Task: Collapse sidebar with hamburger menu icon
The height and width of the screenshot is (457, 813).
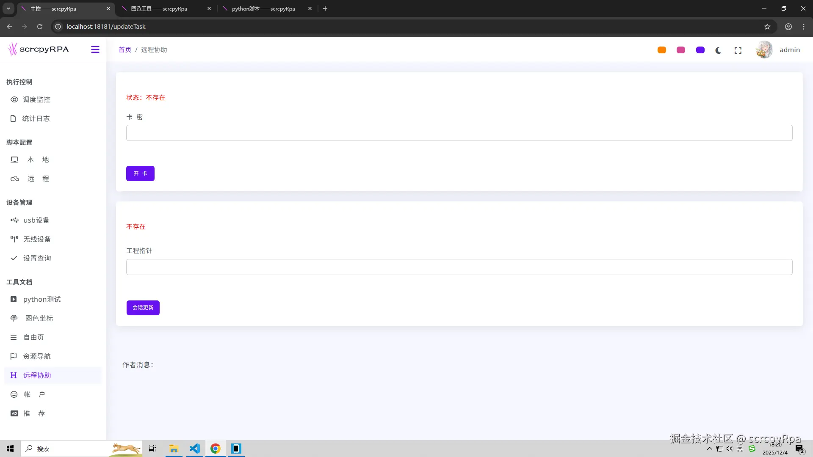Action: (x=95, y=50)
